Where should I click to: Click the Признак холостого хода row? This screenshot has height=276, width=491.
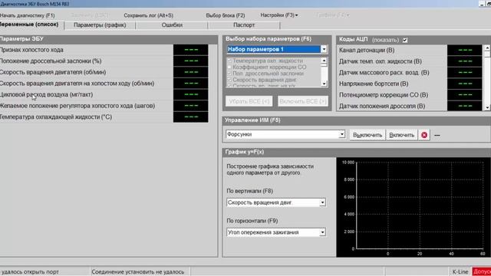(104, 50)
